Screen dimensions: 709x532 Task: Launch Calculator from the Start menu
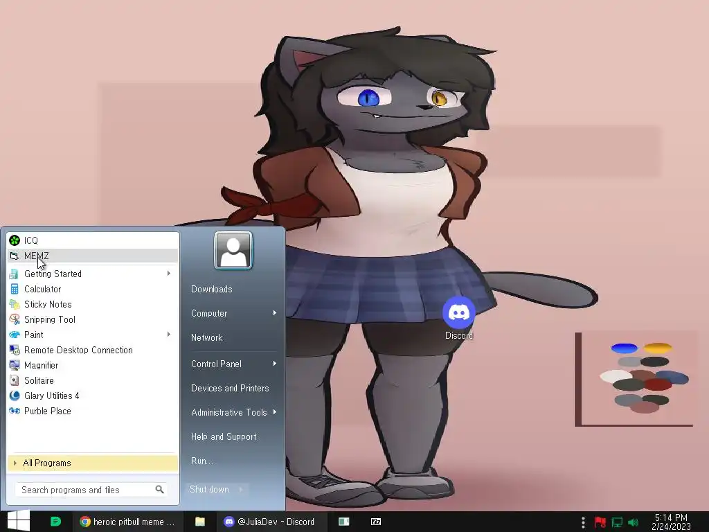(x=93, y=289)
